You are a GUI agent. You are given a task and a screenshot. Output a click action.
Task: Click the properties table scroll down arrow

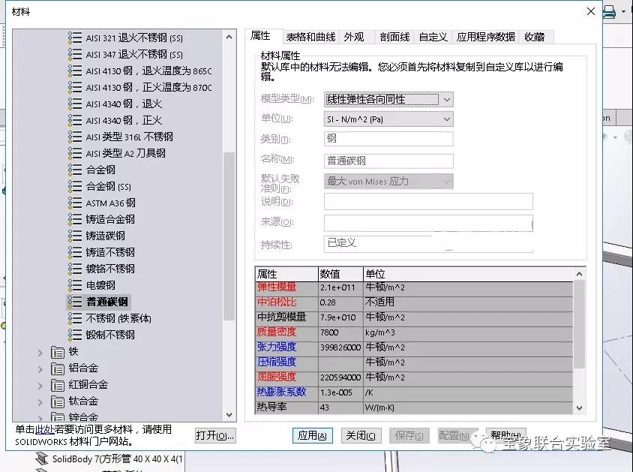coord(579,407)
